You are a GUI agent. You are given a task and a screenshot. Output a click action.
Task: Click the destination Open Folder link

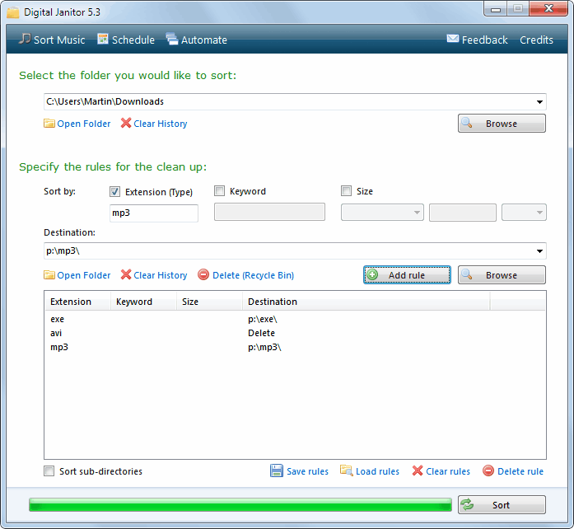(x=83, y=275)
